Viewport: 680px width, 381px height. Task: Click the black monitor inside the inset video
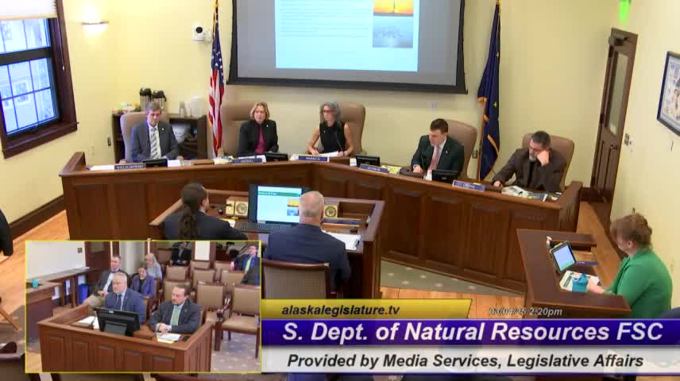coord(118,322)
